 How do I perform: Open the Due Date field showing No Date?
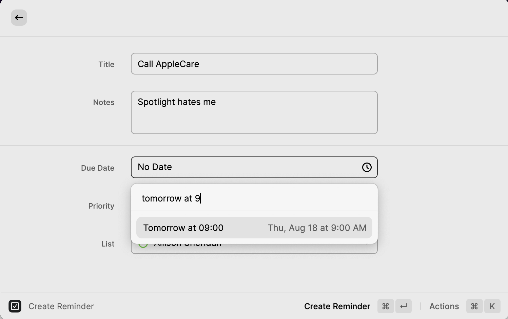[x=244, y=167]
